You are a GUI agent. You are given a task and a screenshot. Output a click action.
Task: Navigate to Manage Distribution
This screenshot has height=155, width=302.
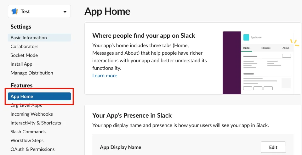(x=32, y=73)
